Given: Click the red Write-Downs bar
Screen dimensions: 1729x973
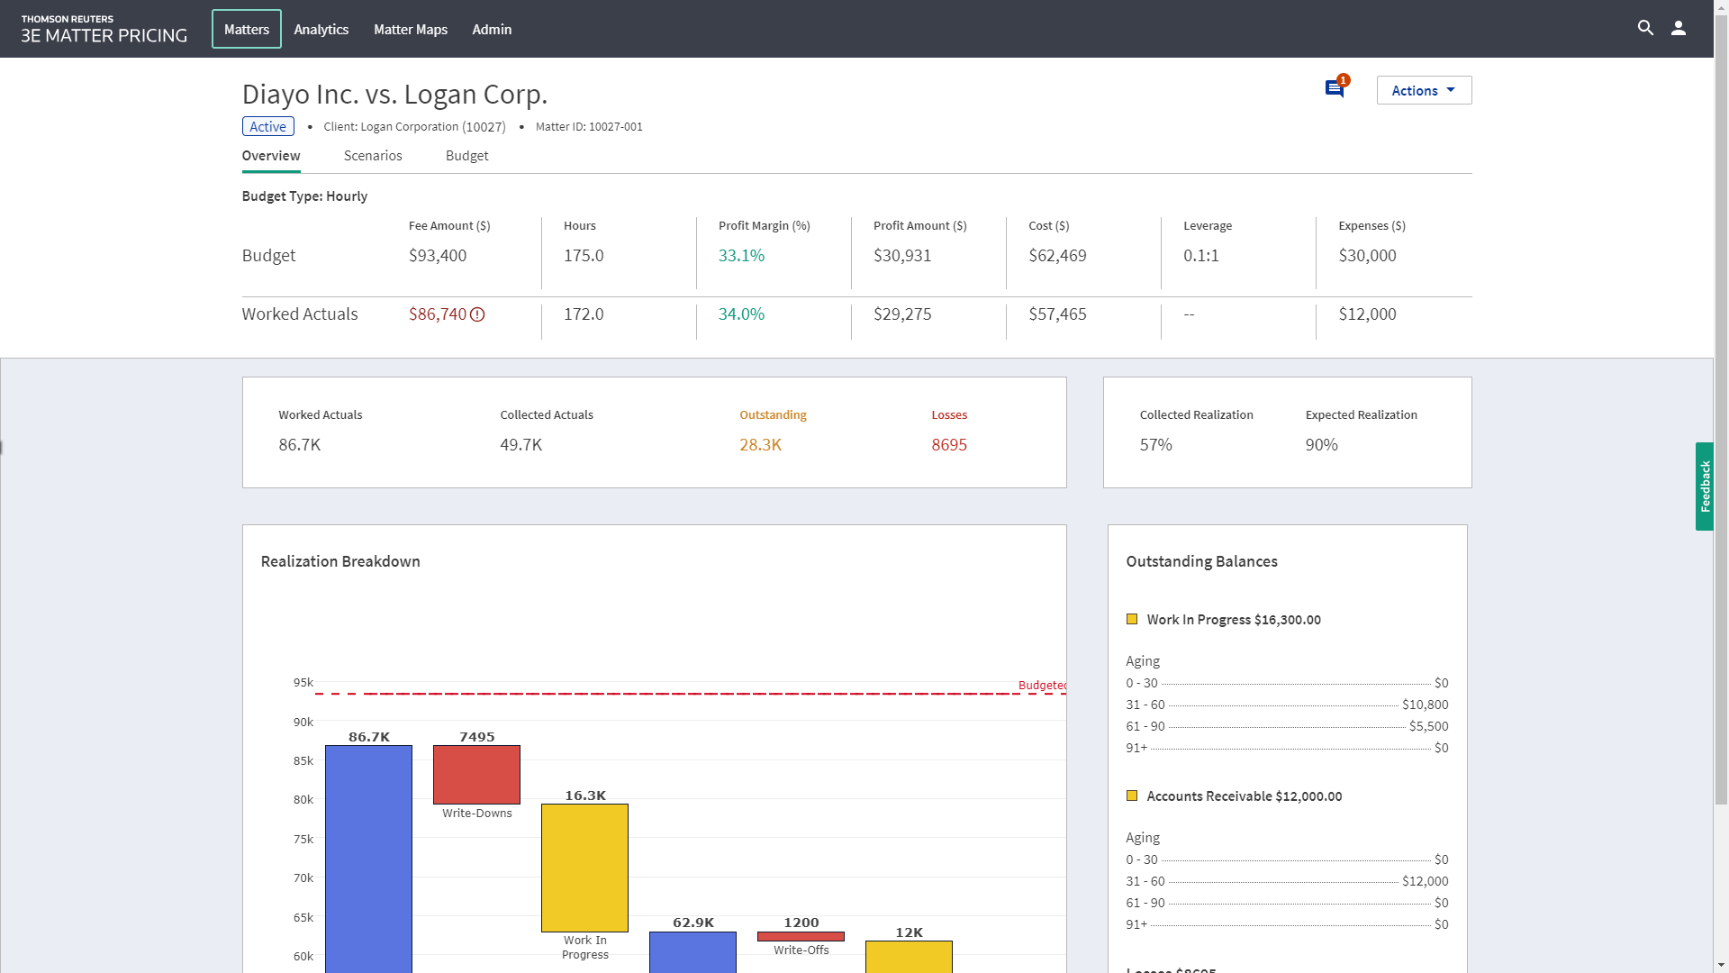Looking at the screenshot, I should 476,775.
